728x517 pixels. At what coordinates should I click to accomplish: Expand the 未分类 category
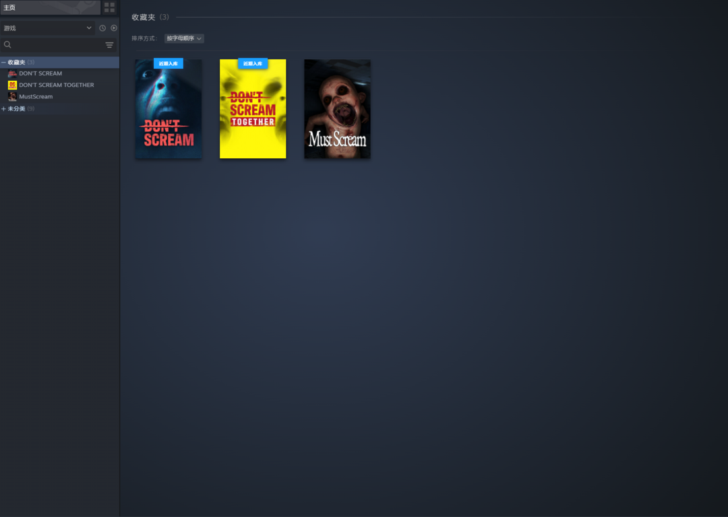click(3, 108)
